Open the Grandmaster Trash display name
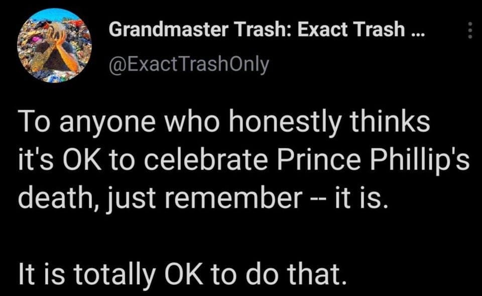The height and width of the screenshot is (296, 482). [x=267, y=30]
